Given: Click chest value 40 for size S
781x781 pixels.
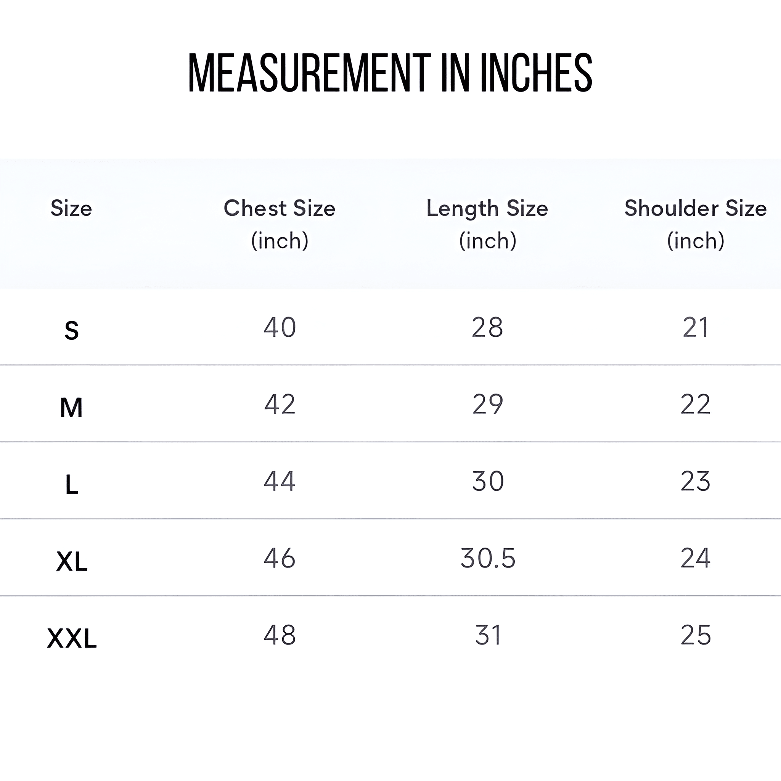Looking at the screenshot, I should pyautogui.click(x=280, y=327).
